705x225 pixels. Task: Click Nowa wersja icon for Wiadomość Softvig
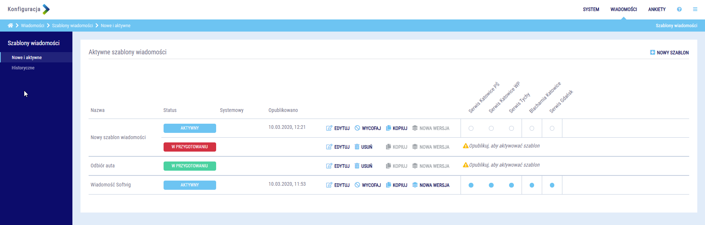415,185
